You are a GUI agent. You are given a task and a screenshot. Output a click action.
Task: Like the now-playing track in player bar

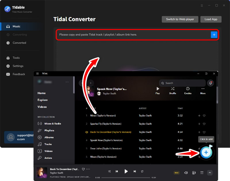[83, 169]
